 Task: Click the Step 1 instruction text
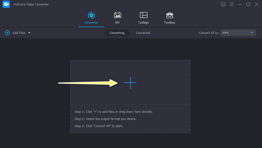coord(114,112)
